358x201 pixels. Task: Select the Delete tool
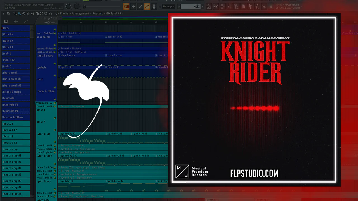[x=23, y=13]
